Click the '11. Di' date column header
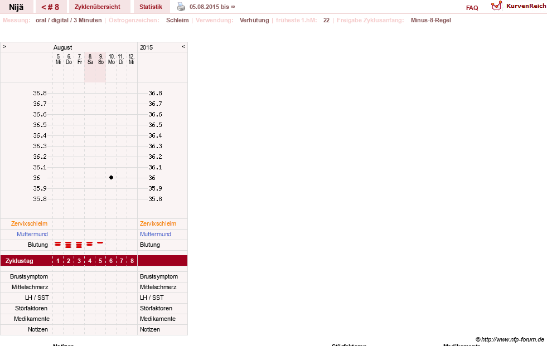Viewport: 547px width, 346px height. coord(120,59)
